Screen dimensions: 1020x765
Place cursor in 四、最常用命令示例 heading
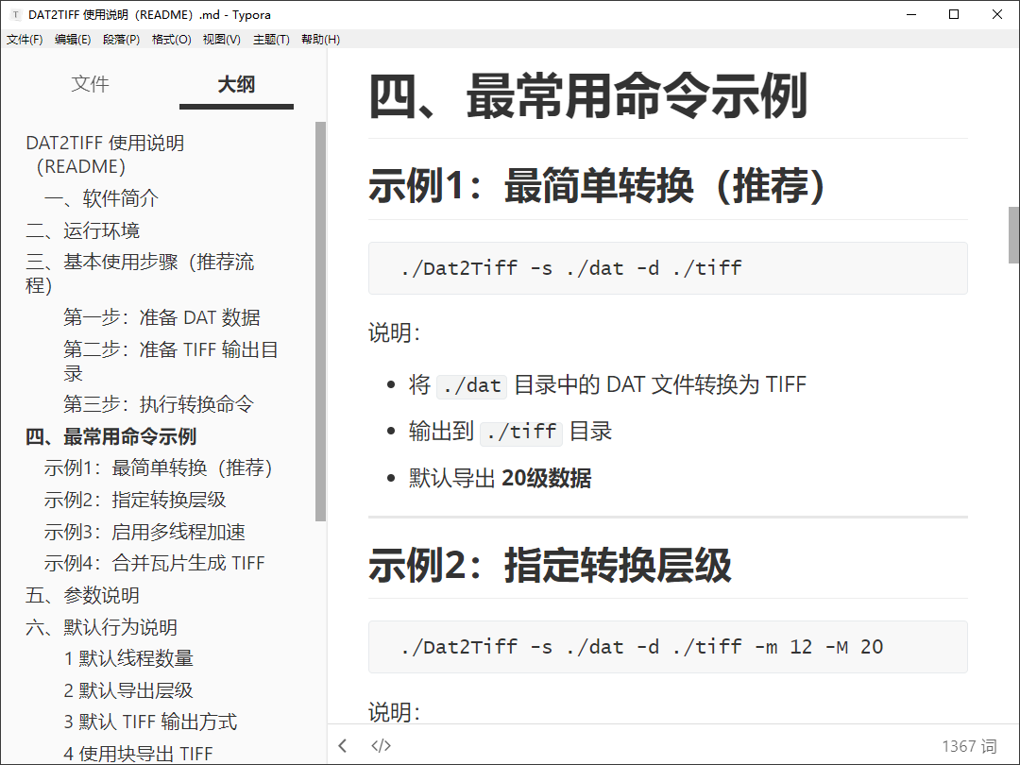click(588, 96)
